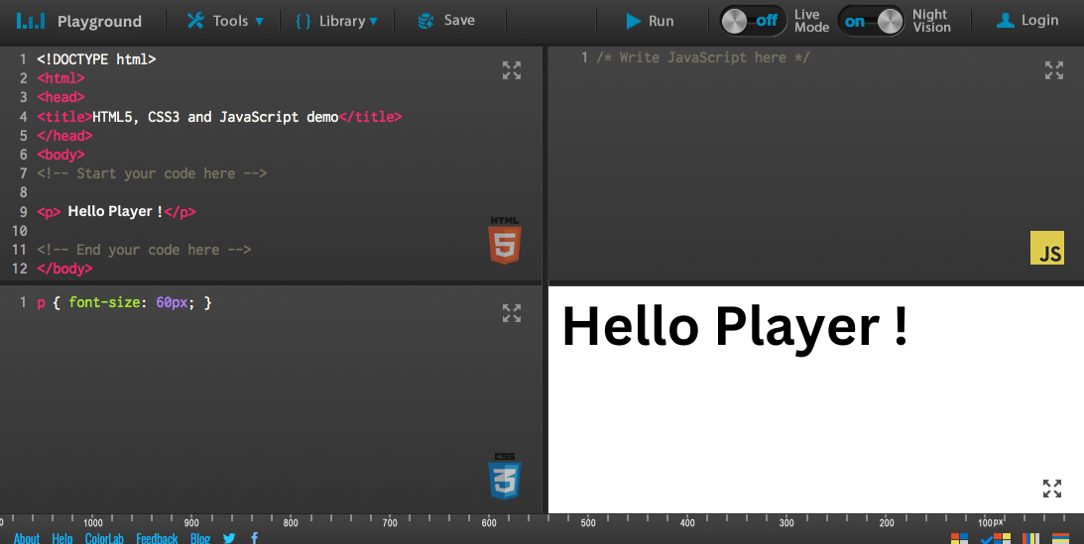Click the 500 mark on ruler
This screenshot has width=1084, height=544.
click(x=588, y=522)
